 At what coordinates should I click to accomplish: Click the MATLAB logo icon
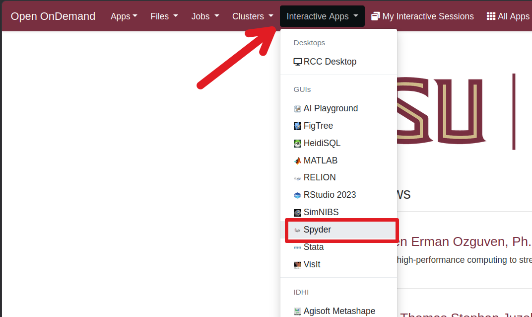click(297, 160)
